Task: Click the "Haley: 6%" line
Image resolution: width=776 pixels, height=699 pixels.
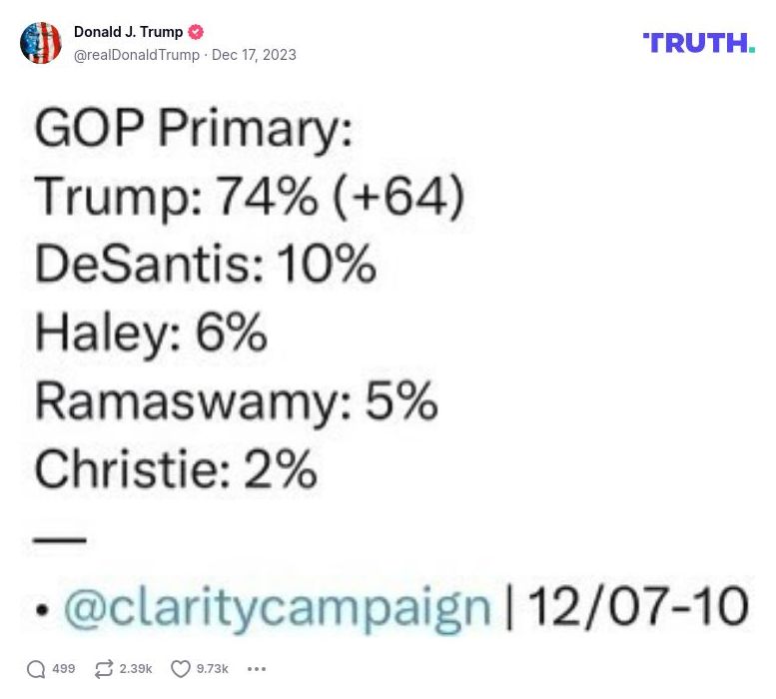Action: [x=151, y=334]
